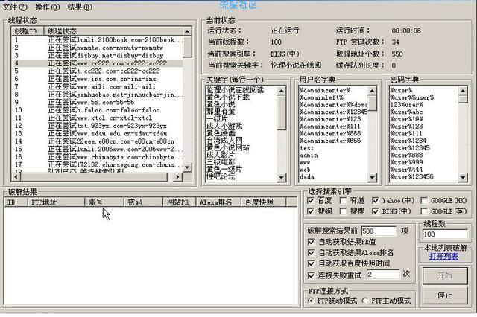
Task: Click the 账号 column header
Action: [x=104, y=202]
